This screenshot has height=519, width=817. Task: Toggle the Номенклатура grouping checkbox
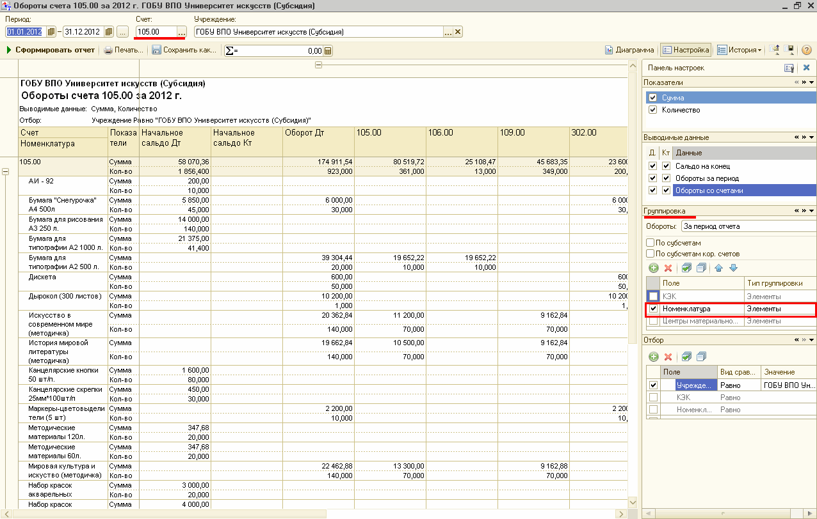(653, 309)
